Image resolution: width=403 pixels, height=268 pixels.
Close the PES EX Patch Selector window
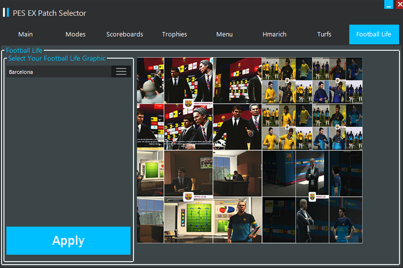(400, 4)
